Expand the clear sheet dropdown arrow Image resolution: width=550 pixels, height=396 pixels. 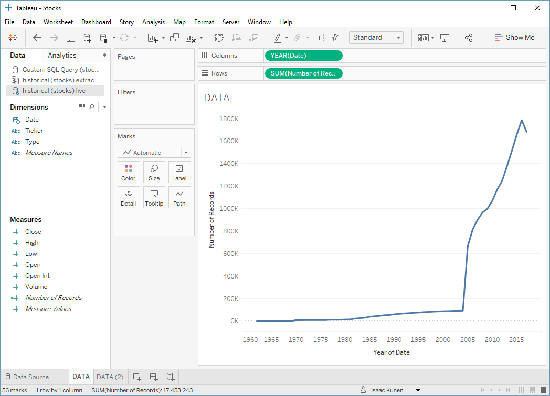click(x=201, y=38)
